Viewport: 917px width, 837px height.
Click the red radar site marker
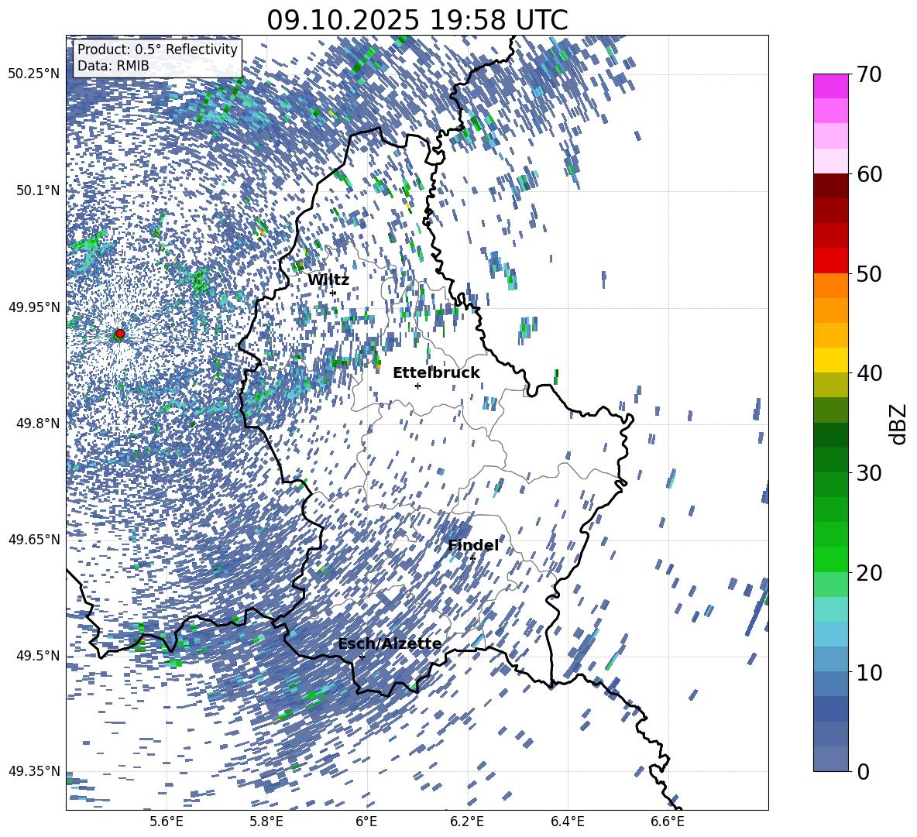click(x=119, y=333)
